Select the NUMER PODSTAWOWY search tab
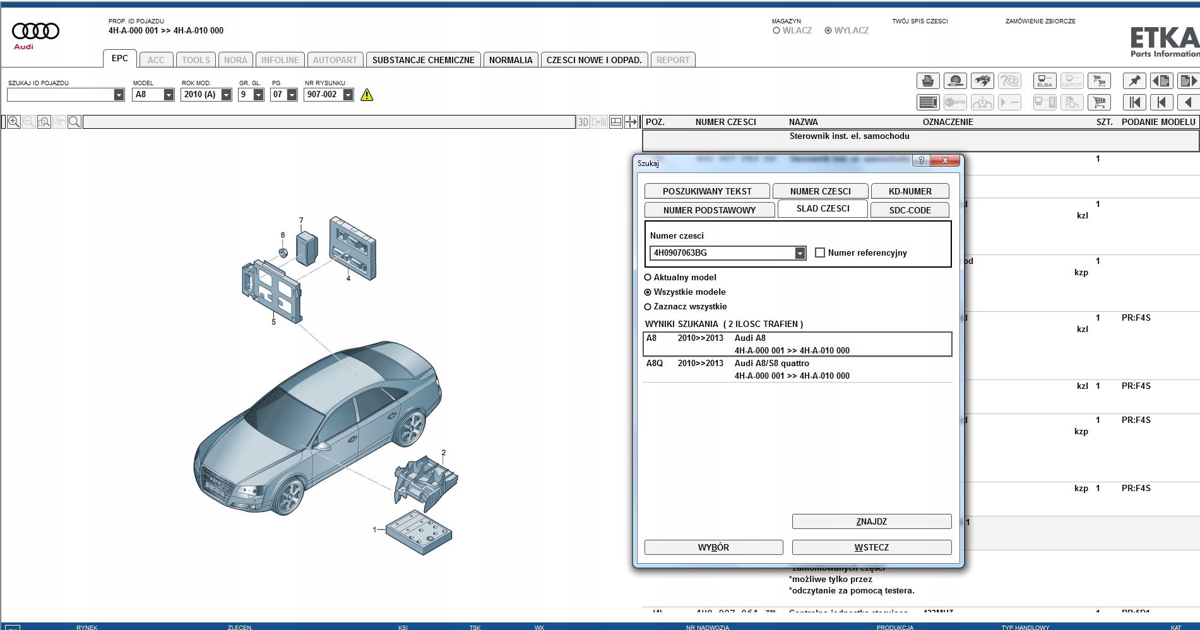 click(x=710, y=210)
